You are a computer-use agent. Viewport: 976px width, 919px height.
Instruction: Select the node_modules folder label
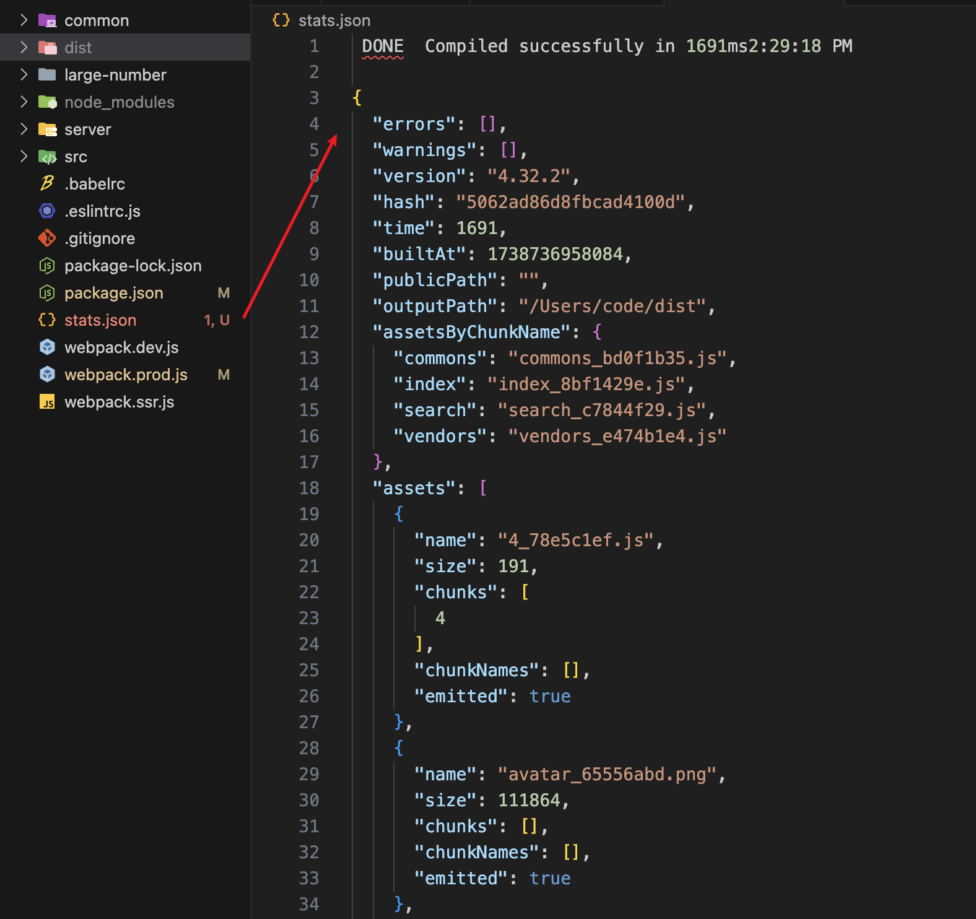coord(120,102)
